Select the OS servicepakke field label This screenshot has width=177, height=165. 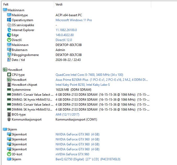click(x=23, y=25)
